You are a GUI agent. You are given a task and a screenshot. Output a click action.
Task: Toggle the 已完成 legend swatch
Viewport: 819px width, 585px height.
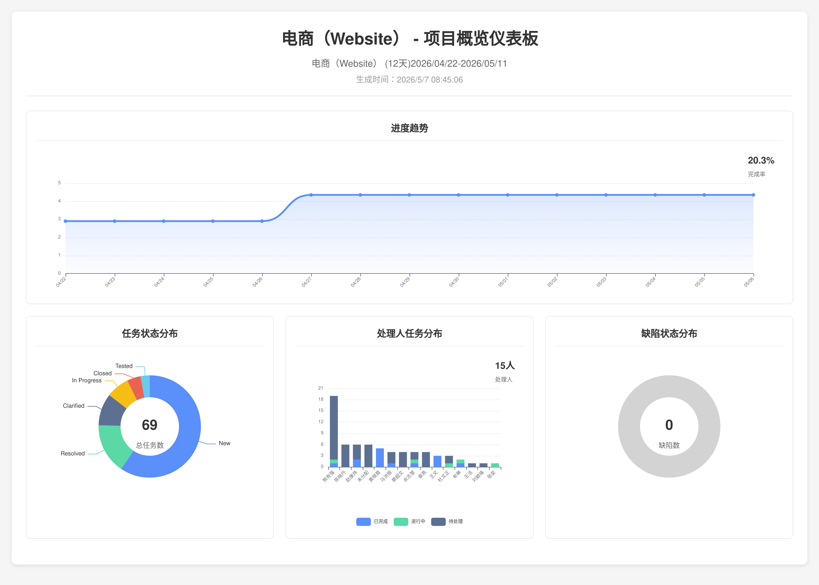[x=363, y=522]
